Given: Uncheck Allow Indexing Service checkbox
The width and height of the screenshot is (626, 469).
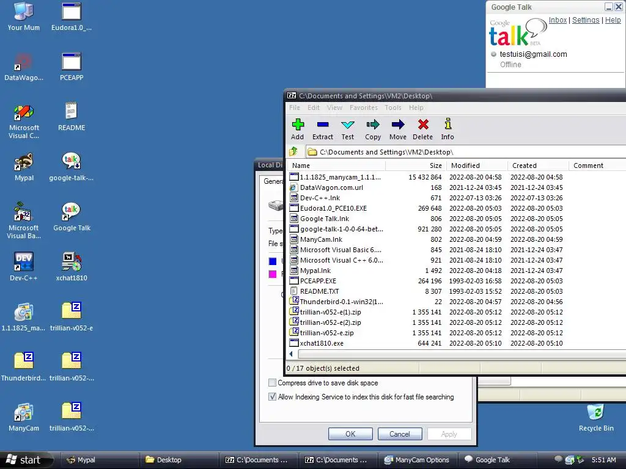Looking at the screenshot, I should tap(272, 397).
